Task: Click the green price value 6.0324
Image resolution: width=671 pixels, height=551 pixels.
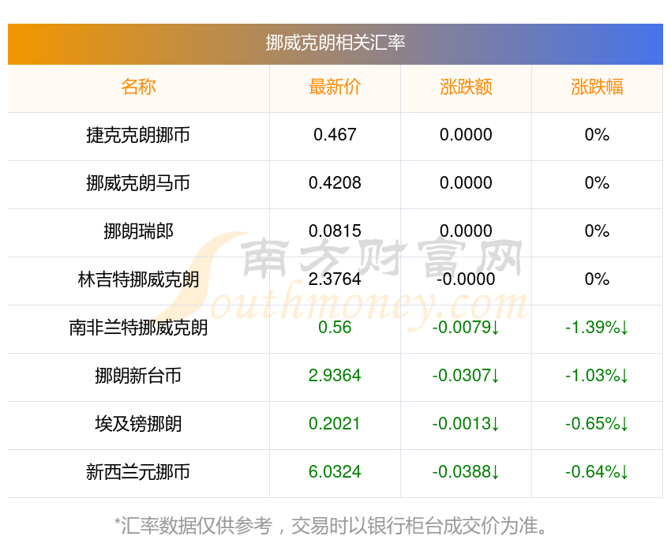Action: tap(335, 472)
